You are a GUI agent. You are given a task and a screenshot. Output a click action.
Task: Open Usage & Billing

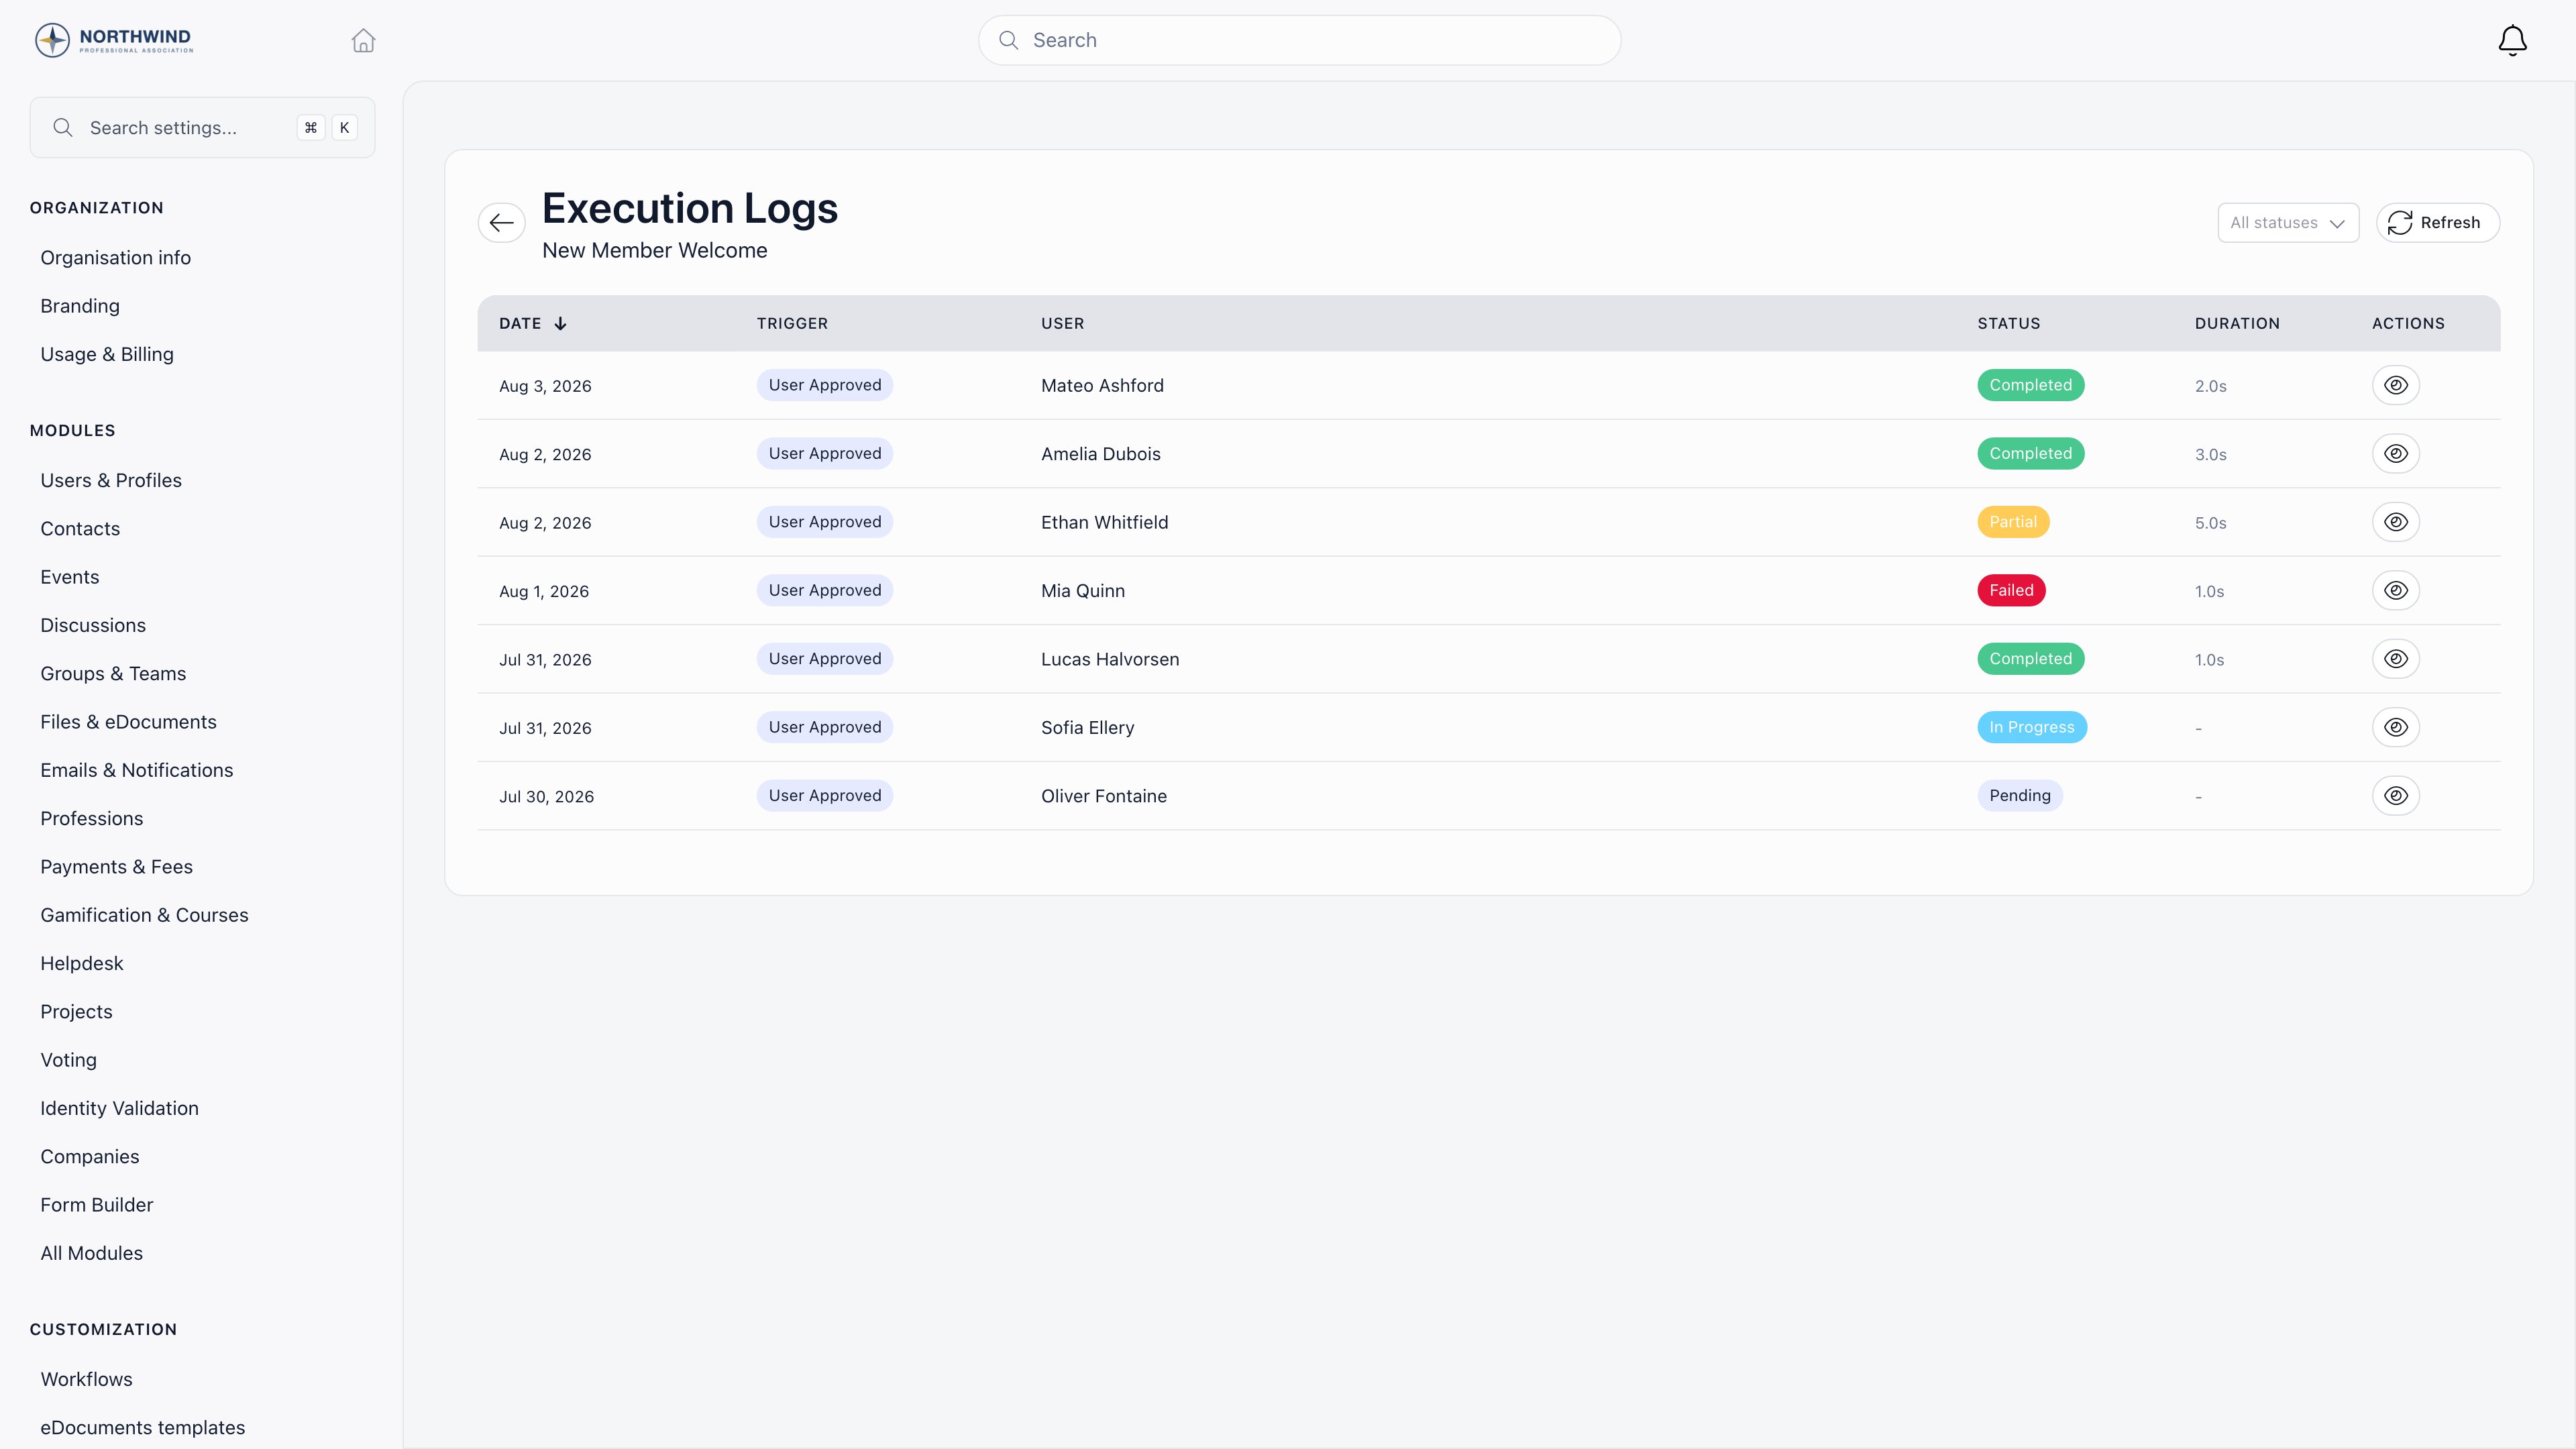point(107,354)
